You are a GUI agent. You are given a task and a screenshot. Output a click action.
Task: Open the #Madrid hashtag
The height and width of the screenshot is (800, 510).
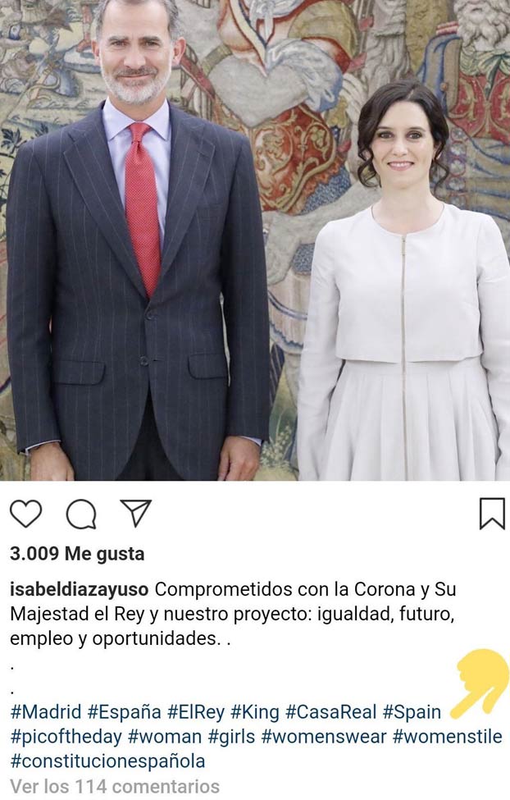(x=46, y=711)
